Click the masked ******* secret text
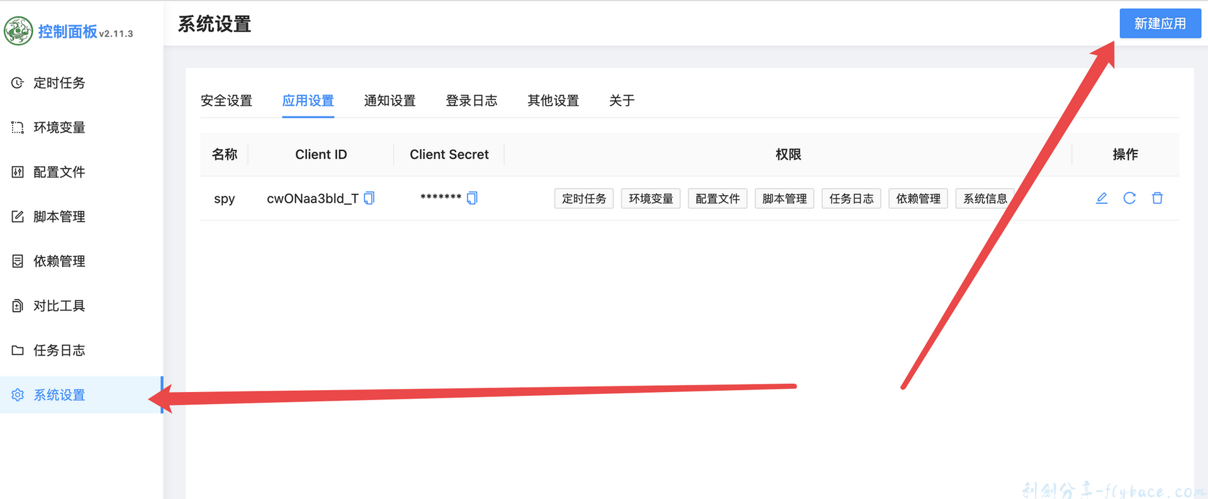 tap(441, 198)
